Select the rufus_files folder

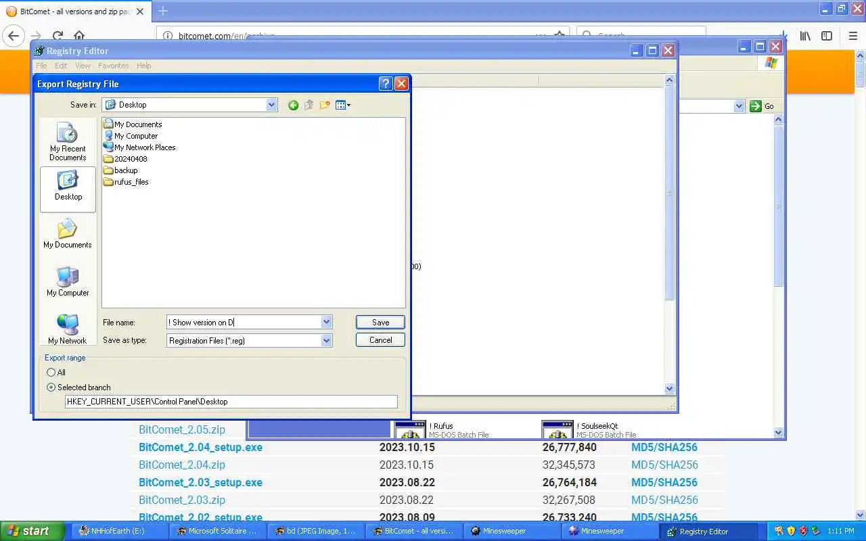tap(126, 182)
